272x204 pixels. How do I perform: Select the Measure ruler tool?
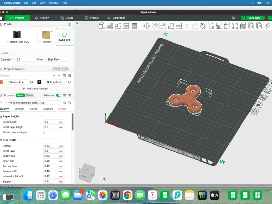click(267, 26)
